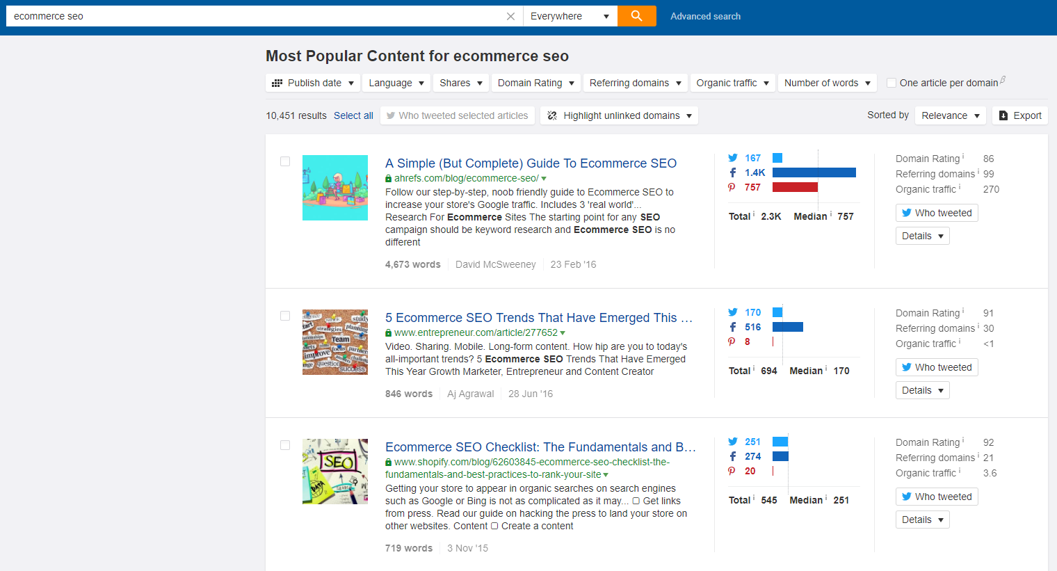Click the orange search magnifier button

pos(636,16)
